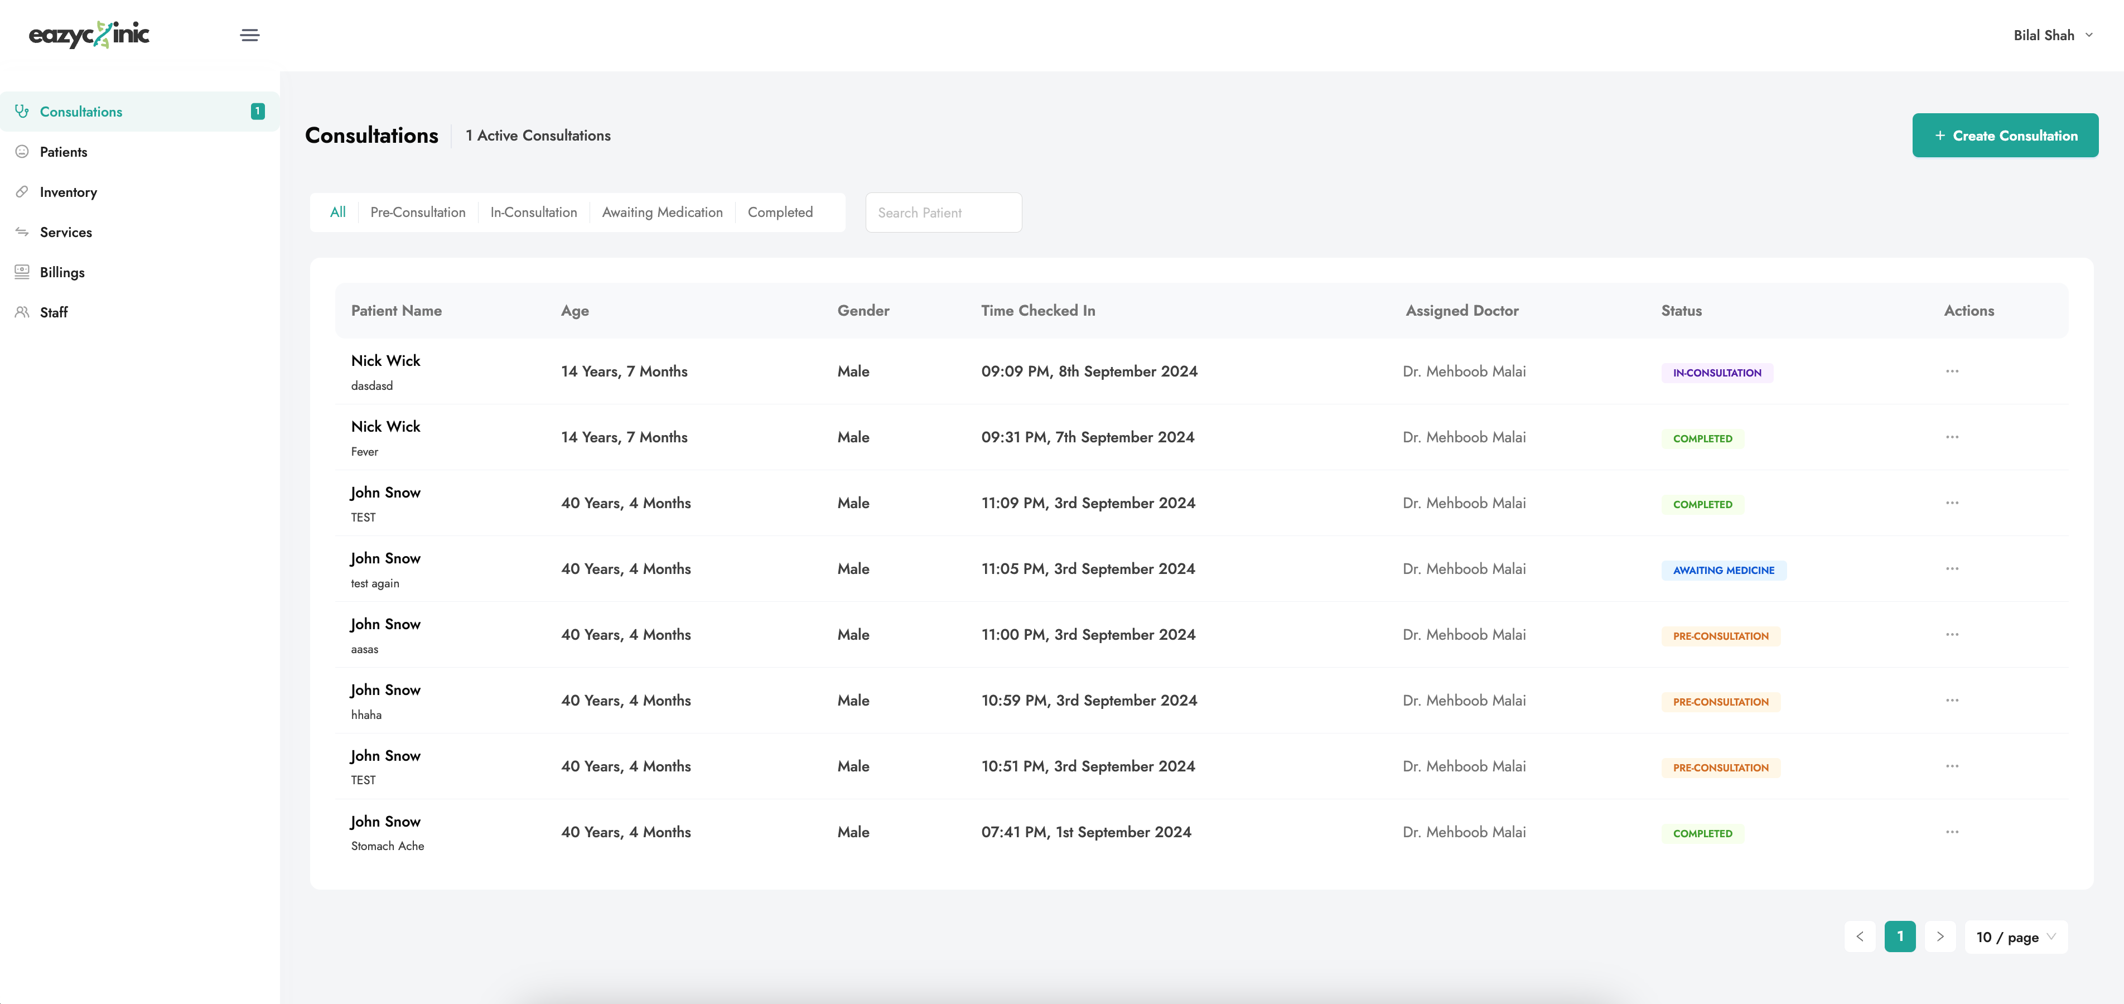Click the Inventory pill icon
This screenshot has width=2124, height=1004.
click(x=22, y=191)
